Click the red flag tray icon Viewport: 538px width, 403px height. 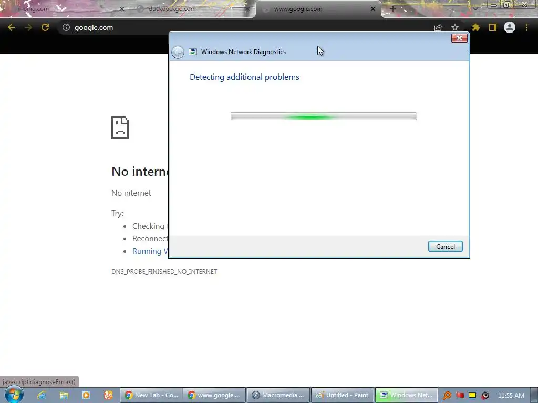click(x=460, y=396)
